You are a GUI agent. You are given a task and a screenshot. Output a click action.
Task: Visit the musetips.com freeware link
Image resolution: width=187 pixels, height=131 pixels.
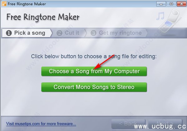click(41, 124)
